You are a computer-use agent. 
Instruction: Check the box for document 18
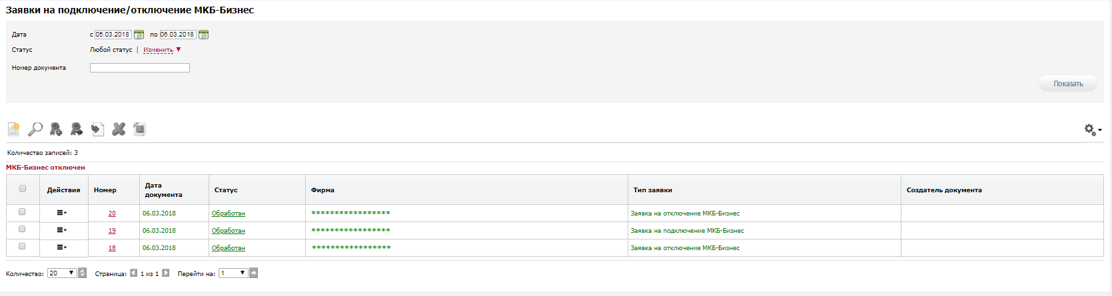22,246
